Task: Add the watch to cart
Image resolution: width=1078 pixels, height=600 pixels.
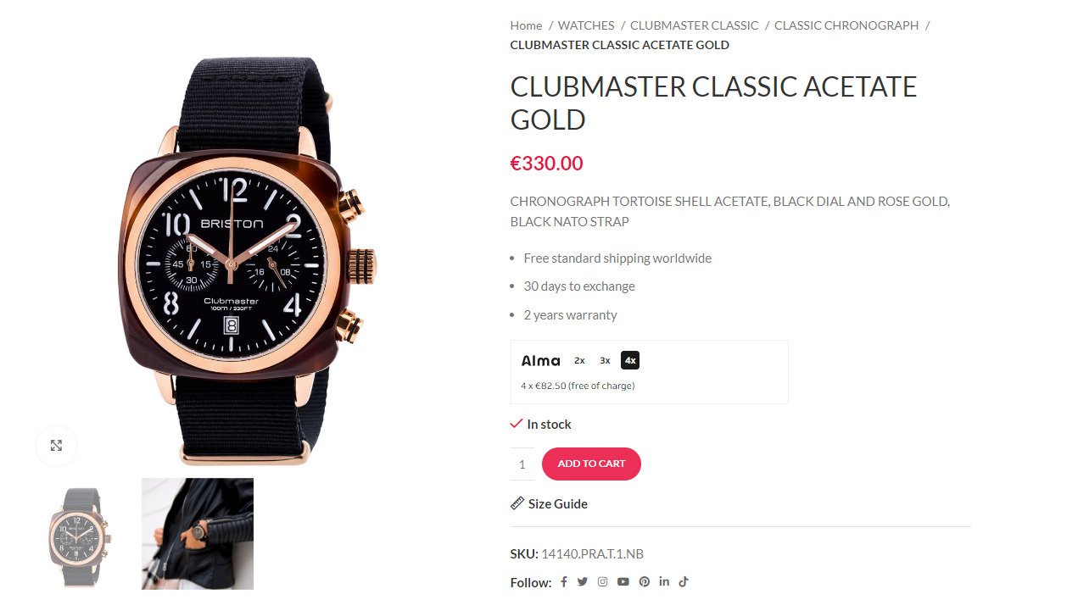Action: (x=591, y=464)
